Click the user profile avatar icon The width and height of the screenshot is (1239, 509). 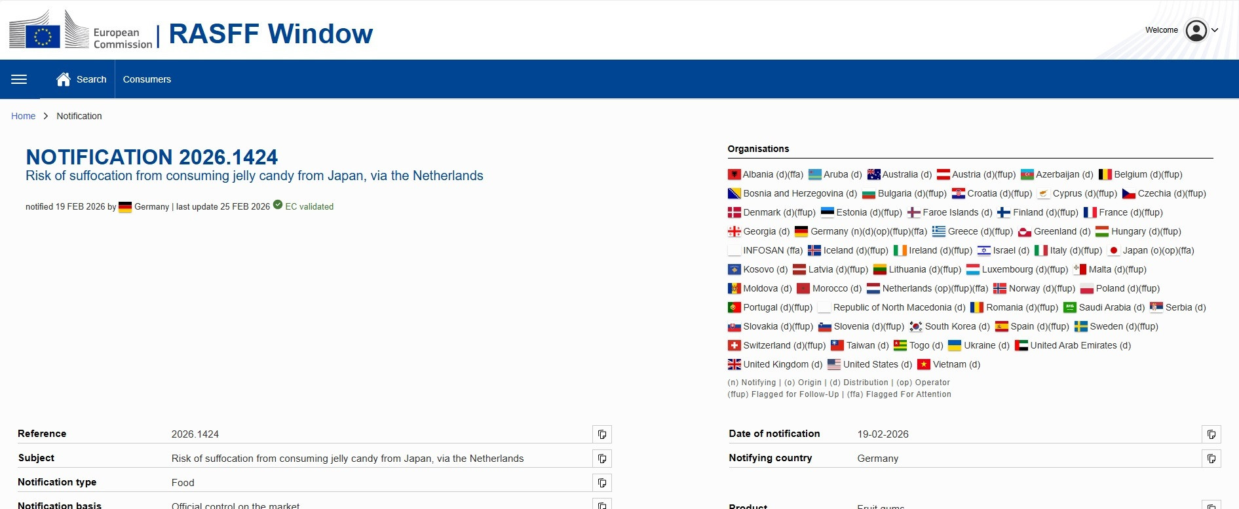(x=1196, y=30)
